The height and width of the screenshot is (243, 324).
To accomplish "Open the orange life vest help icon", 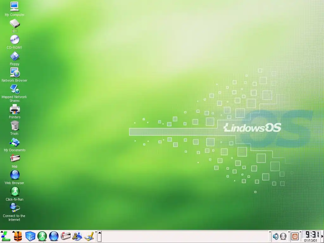I will tap(18, 236).
